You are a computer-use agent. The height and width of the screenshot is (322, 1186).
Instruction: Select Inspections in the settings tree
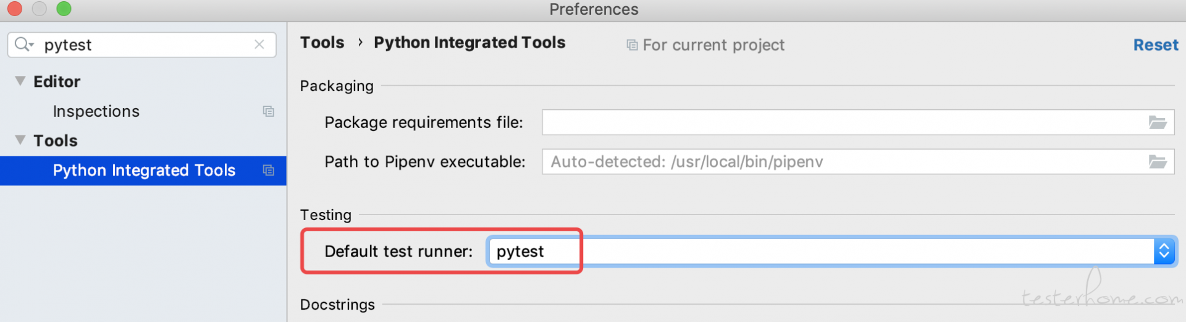96,111
